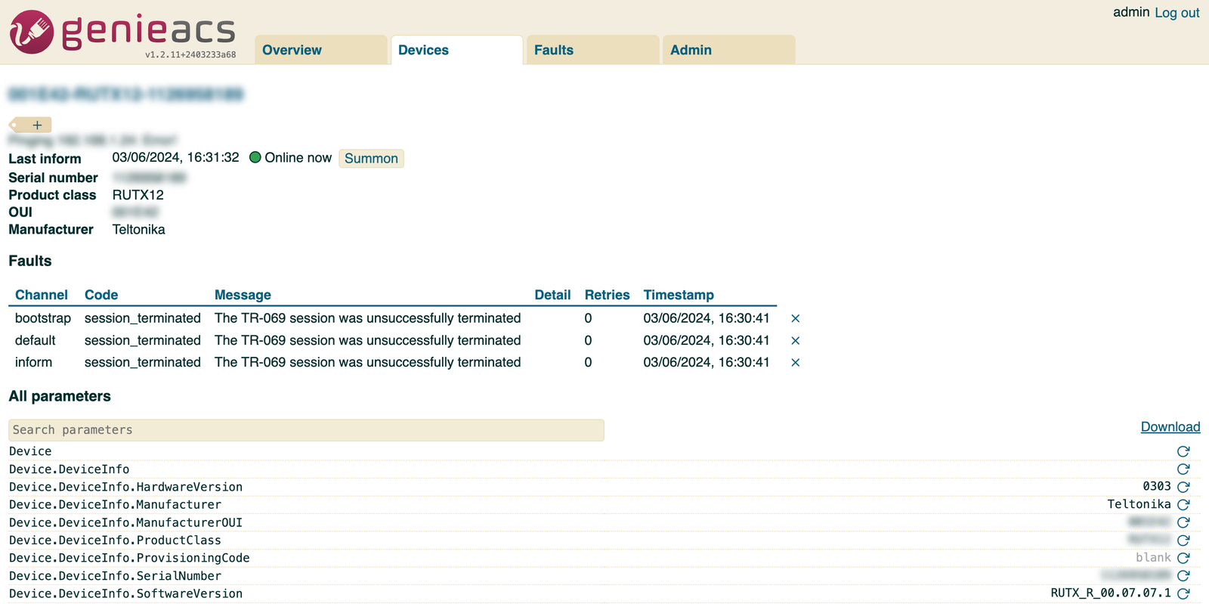This screenshot has width=1209, height=604.
Task: Click the Message column header
Action: [x=243, y=295]
